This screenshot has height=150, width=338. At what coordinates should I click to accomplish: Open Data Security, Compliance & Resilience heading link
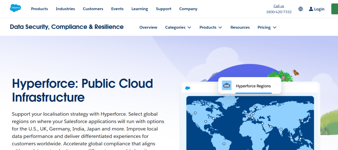point(67,27)
